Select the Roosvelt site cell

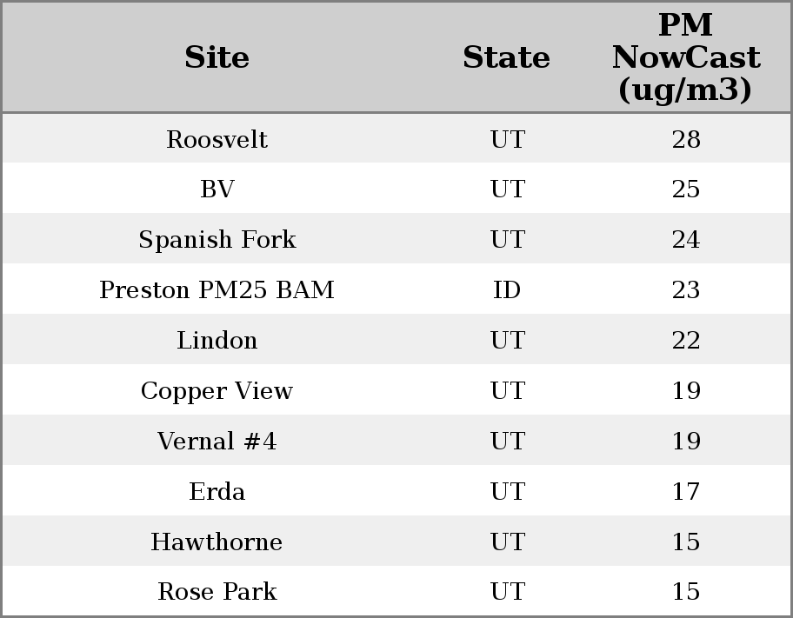(x=217, y=139)
